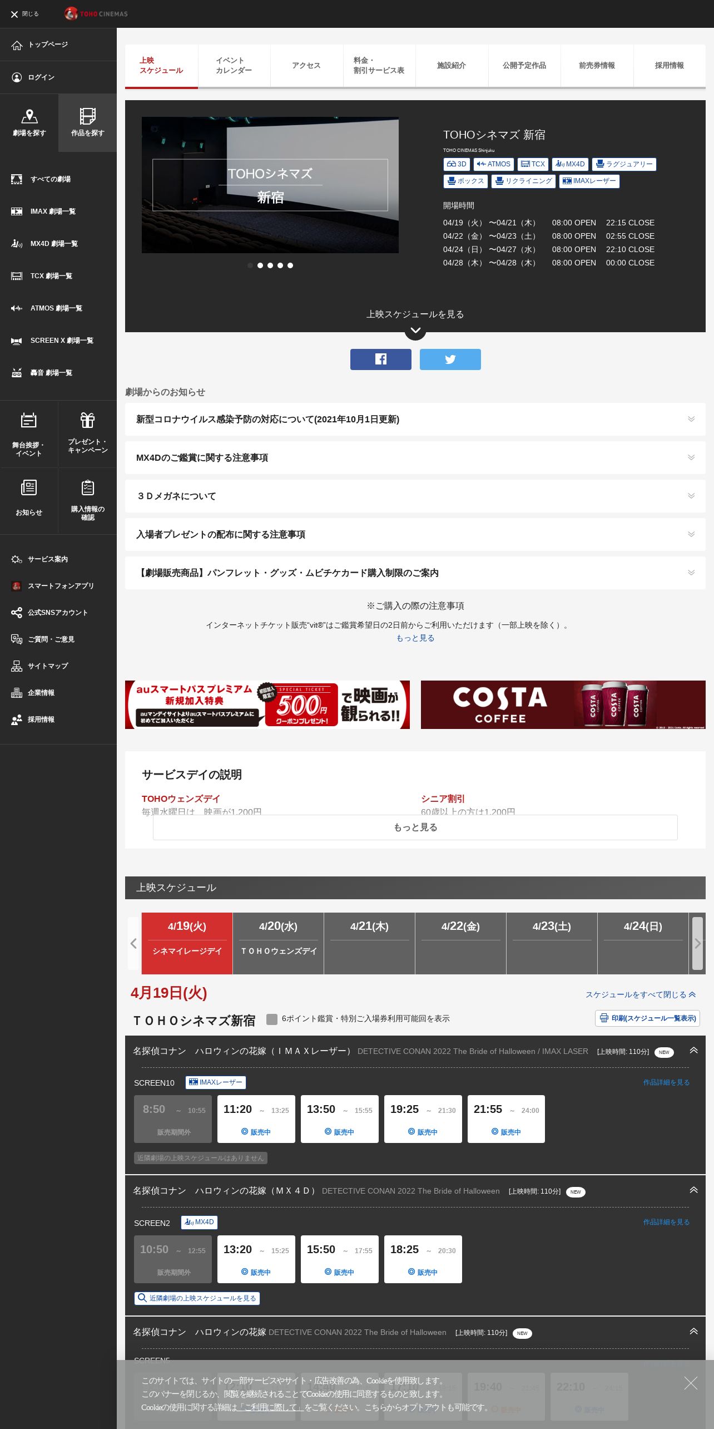This screenshot has height=1429, width=714.
Task: Expand 新型コロナウイルス感染予防 notice
Action: point(415,420)
